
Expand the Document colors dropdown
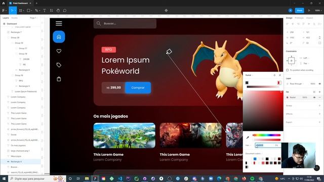254,154
